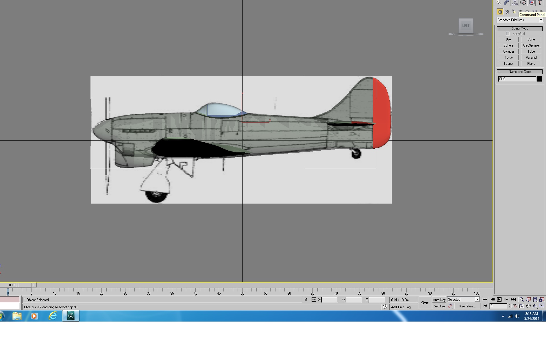Viewport: 555px width, 347px height.
Task: Create a Teapot primitive button
Action: point(508,64)
